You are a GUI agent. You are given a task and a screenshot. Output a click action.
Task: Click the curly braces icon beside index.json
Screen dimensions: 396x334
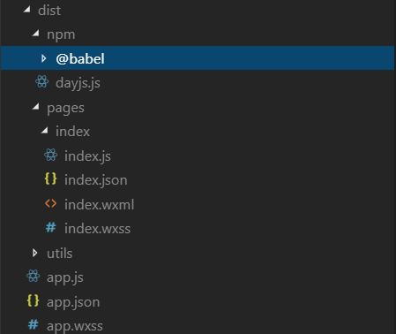pos(50,178)
